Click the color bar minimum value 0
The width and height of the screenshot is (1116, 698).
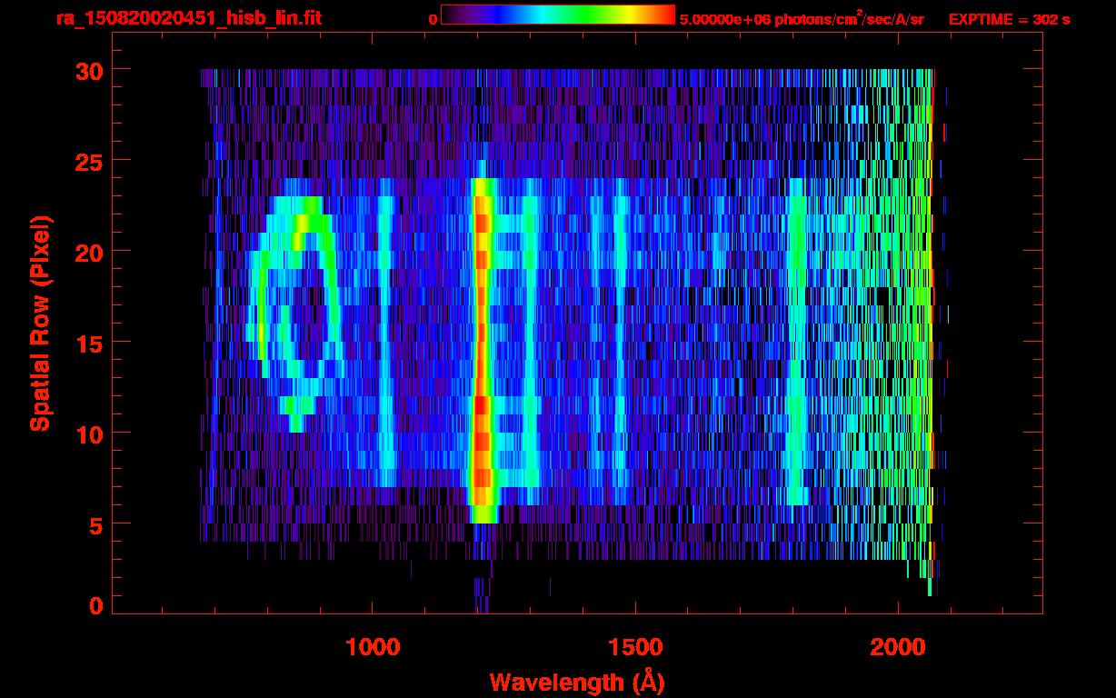(x=433, y=19)
